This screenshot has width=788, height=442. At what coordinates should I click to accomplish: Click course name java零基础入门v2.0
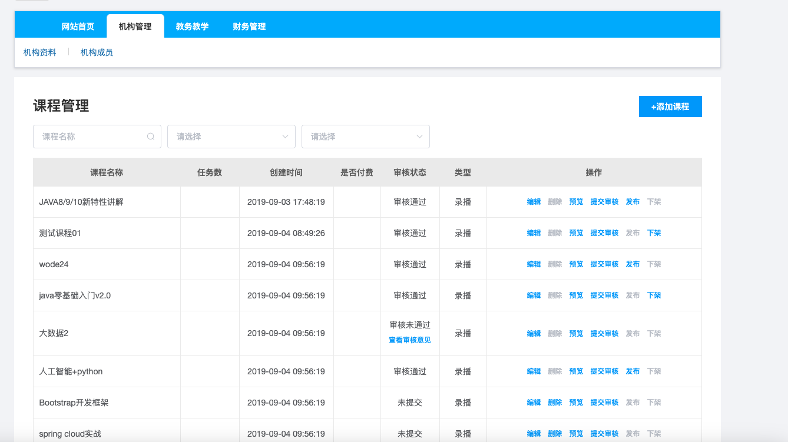coord(75,295)
